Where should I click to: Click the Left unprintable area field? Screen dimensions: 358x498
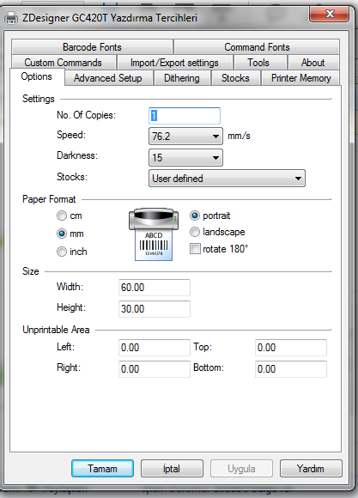[x=155, y=348]
